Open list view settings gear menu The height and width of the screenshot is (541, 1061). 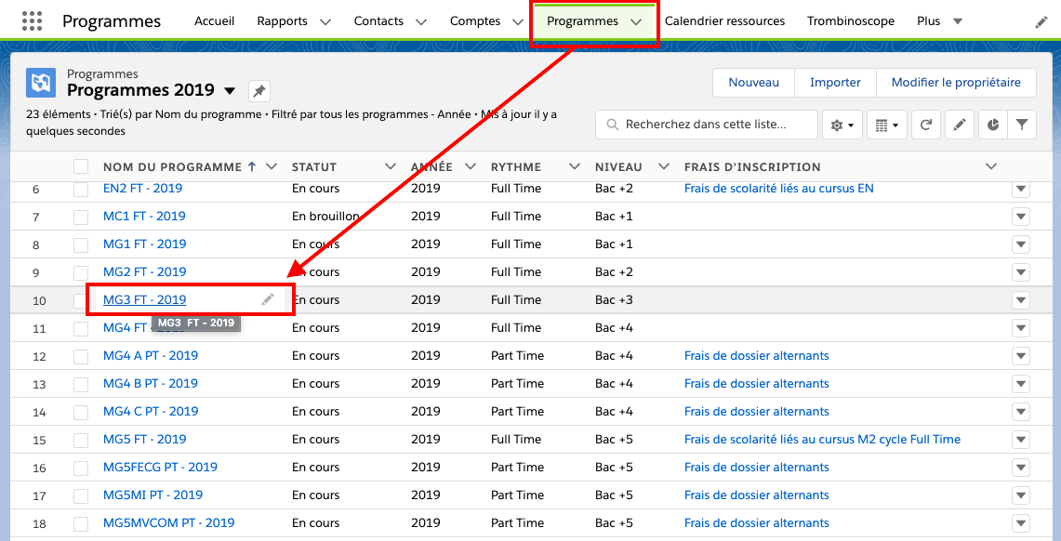pyautogui.click(x=842, y=125)
